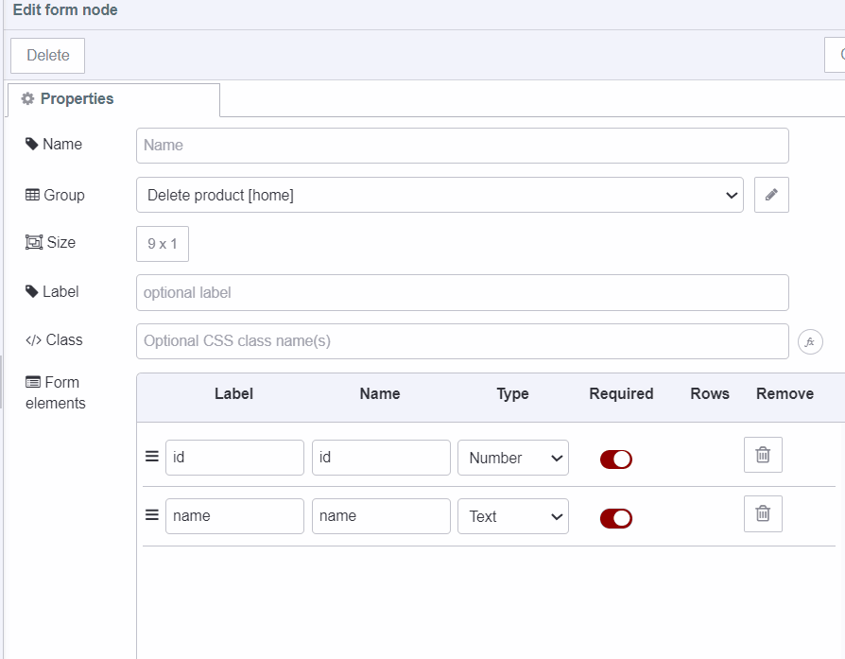Click the tag icon beside Name

34,144
